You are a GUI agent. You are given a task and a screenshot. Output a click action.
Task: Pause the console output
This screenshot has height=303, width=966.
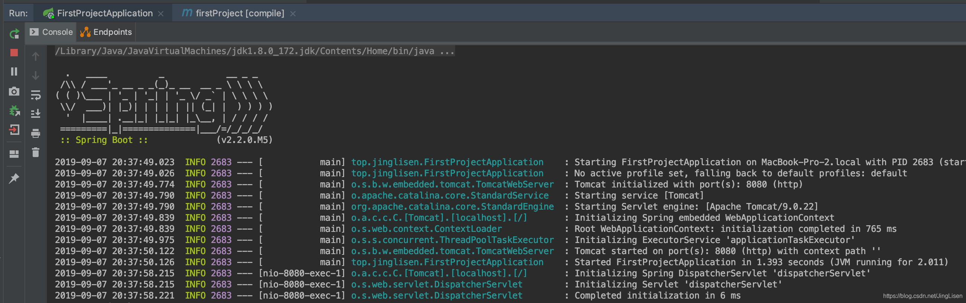tap(14, 71)
